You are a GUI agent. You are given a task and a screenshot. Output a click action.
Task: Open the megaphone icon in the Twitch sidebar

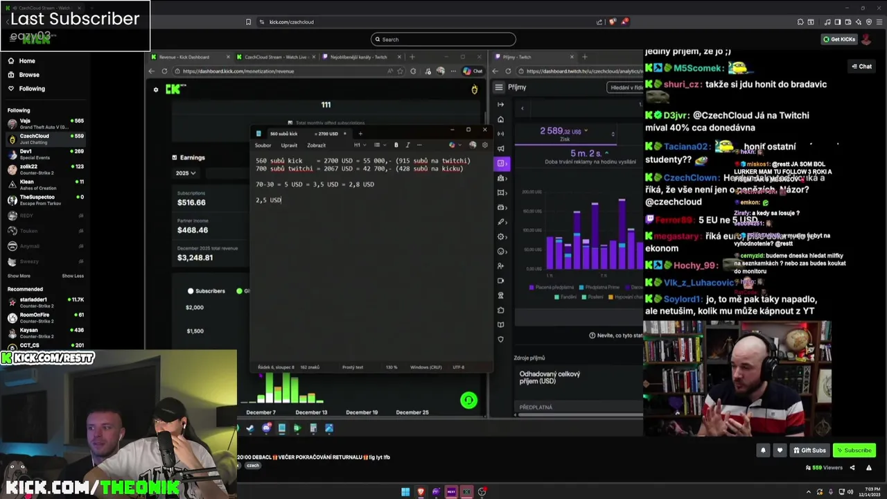(x=500, y=148)
